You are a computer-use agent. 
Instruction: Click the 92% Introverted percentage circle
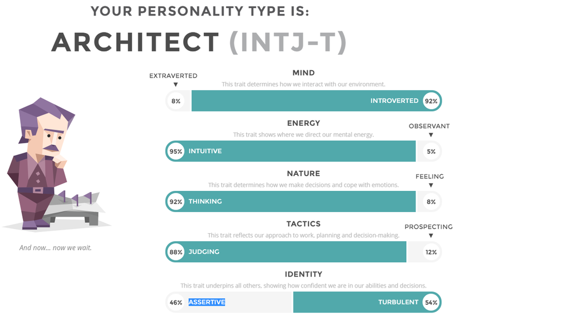[431, 101]
